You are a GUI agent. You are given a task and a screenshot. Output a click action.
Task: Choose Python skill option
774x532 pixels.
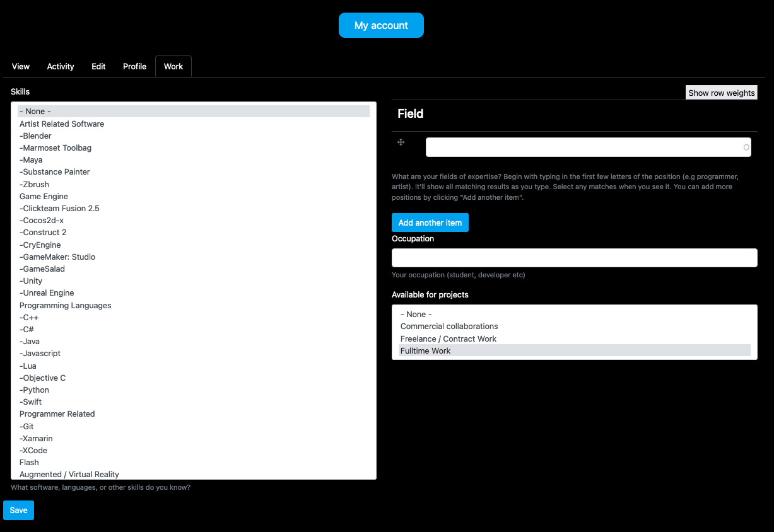tap(194, 390)
